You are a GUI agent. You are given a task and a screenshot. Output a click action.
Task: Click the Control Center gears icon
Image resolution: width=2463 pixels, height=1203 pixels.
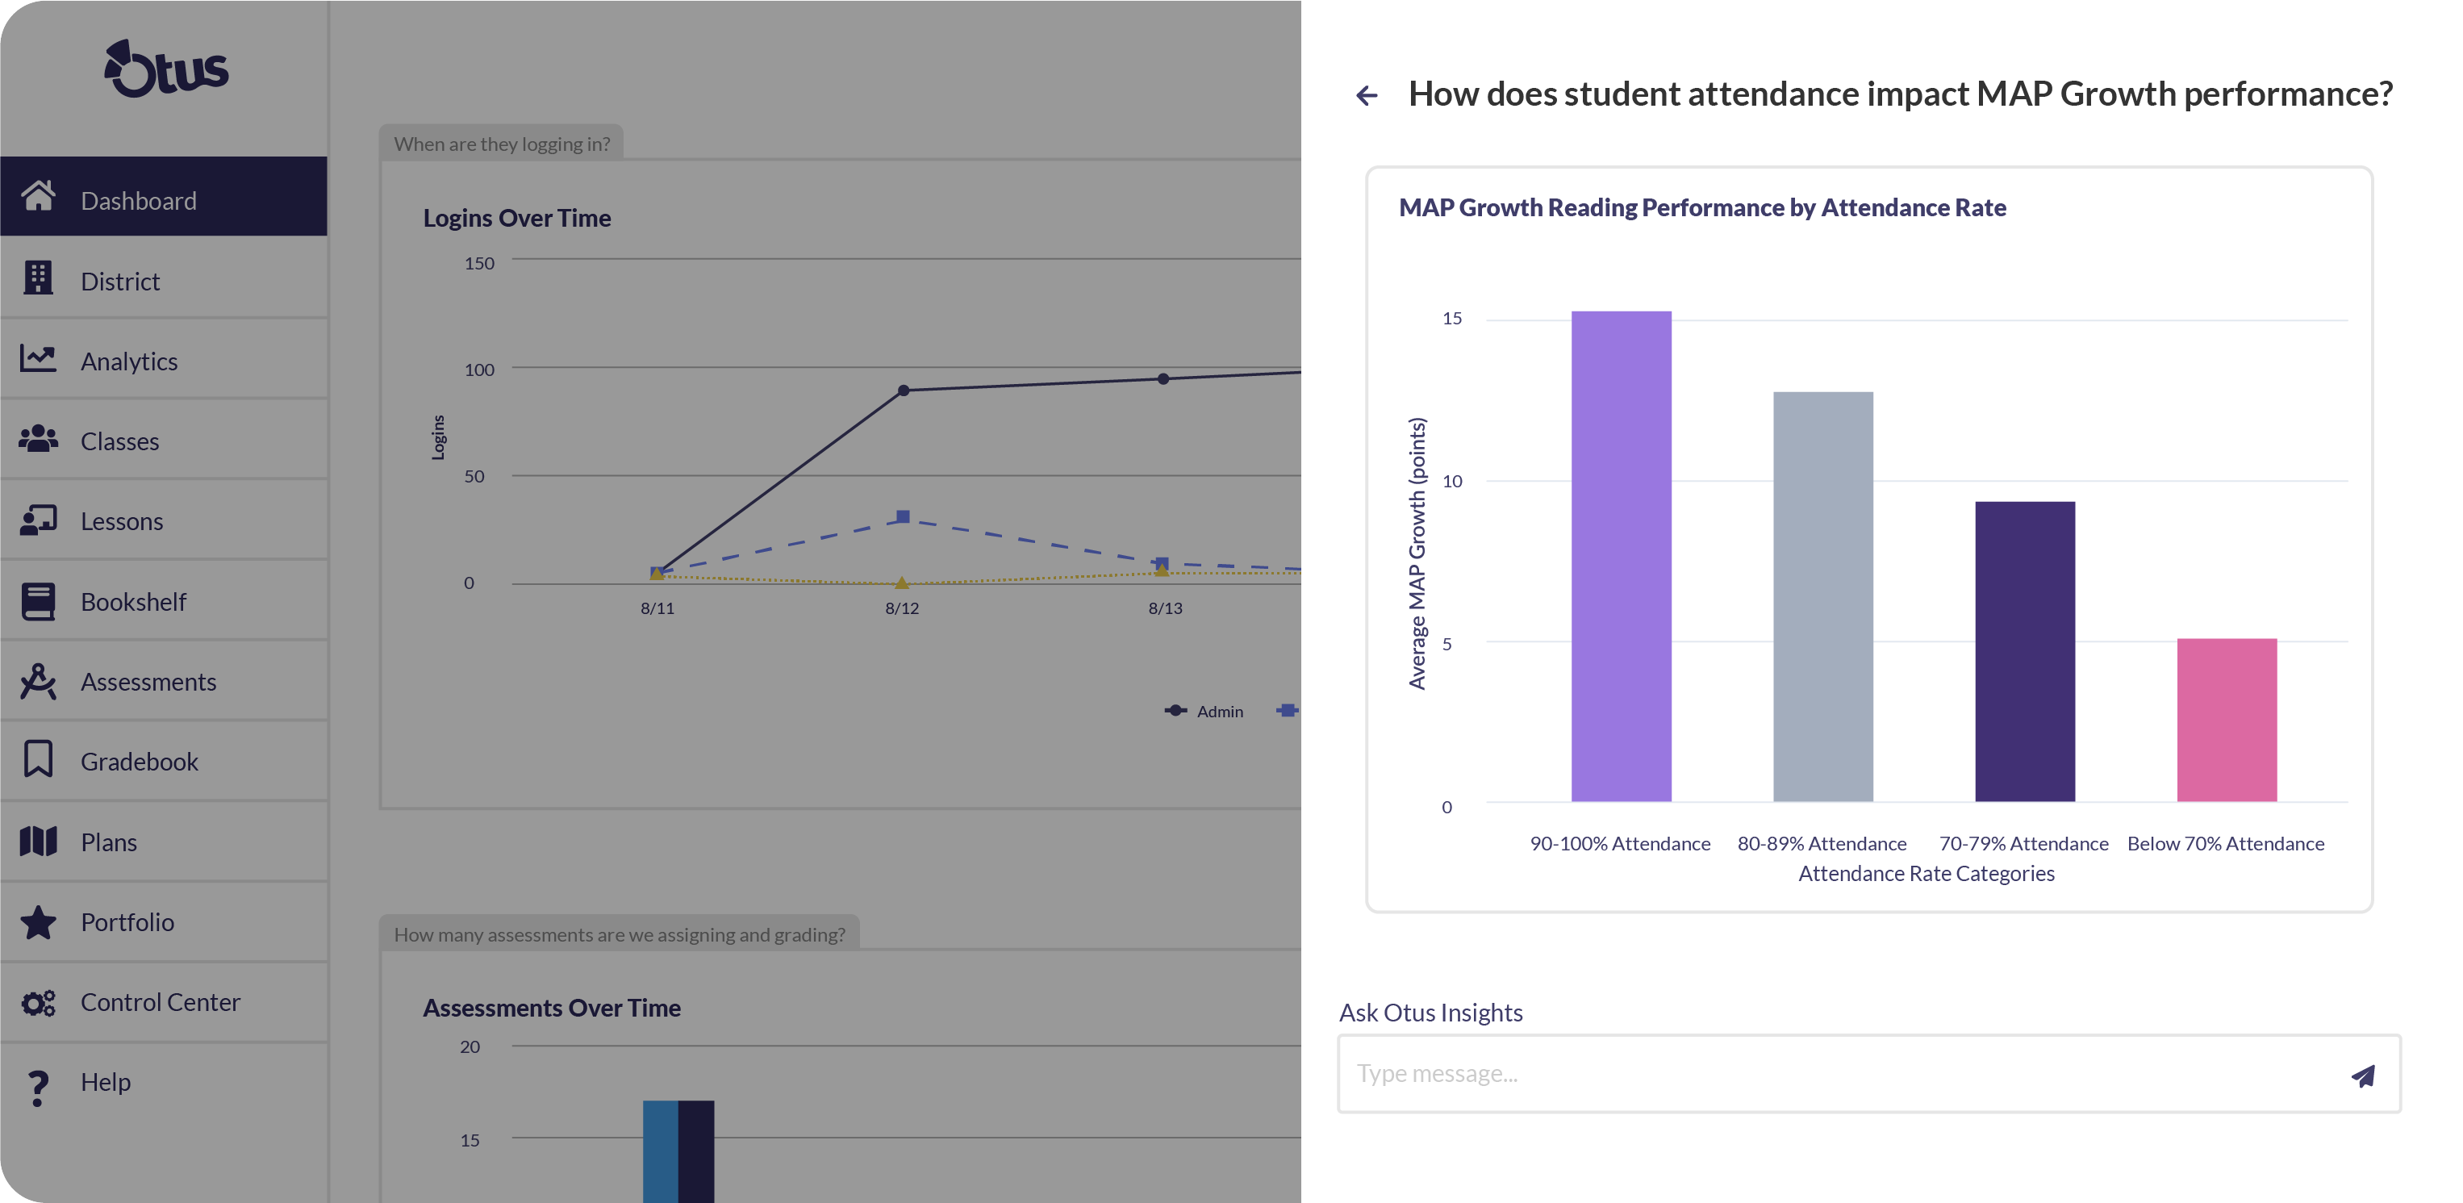coord(38,1001)
